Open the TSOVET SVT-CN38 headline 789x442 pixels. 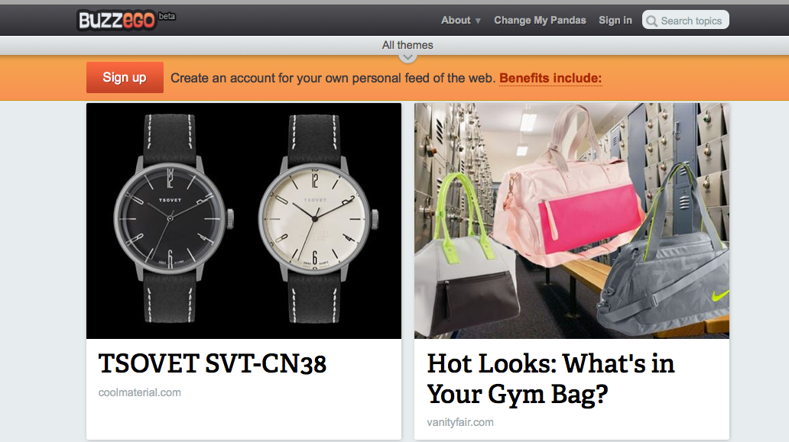coord(213,363)
